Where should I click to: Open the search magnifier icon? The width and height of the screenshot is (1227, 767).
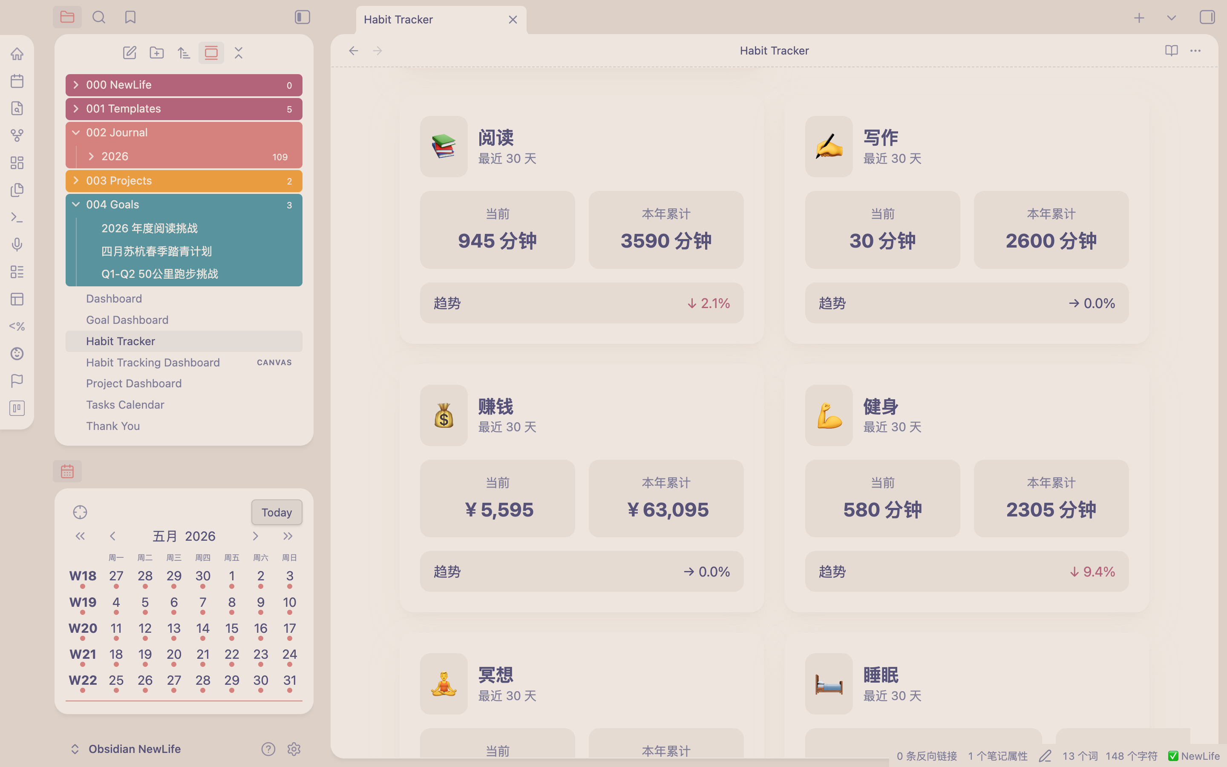pyautogui.click(x=99, y=17)
